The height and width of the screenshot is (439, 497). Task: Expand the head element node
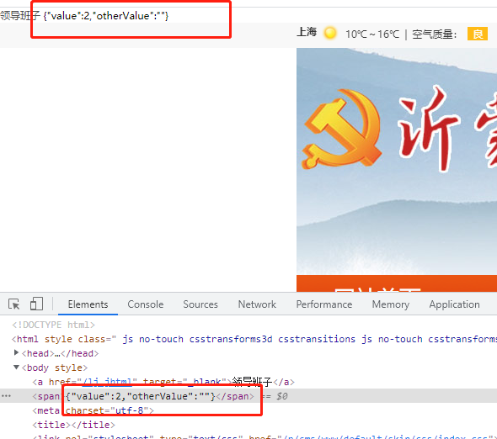pos(17,352)
